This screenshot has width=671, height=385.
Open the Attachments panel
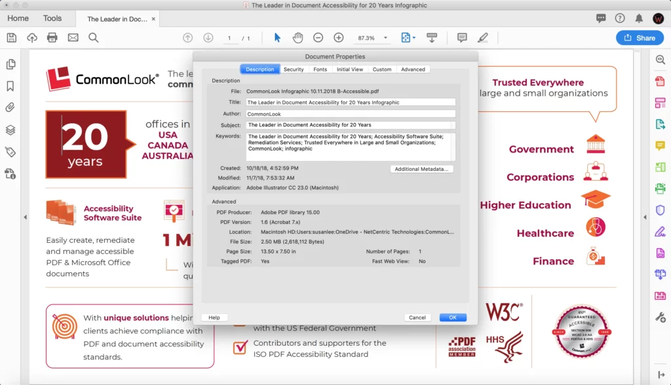10,107
